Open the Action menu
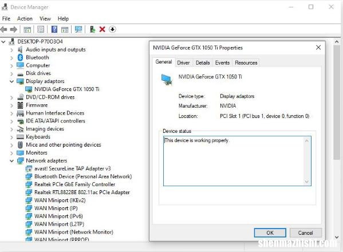Screen dimensions: 343x252 (x=25, y=19)
